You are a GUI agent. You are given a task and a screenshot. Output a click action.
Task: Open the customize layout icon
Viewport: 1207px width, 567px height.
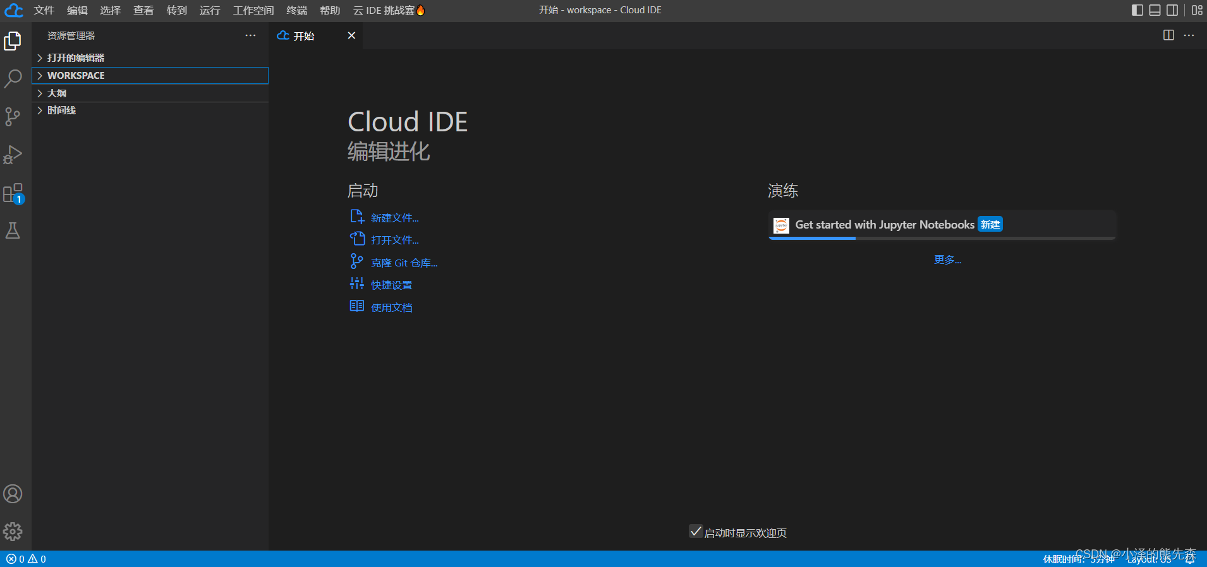1197,10
